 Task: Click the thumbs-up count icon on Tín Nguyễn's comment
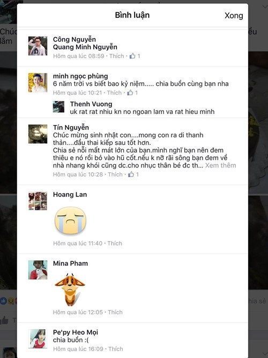coord(131,174)
